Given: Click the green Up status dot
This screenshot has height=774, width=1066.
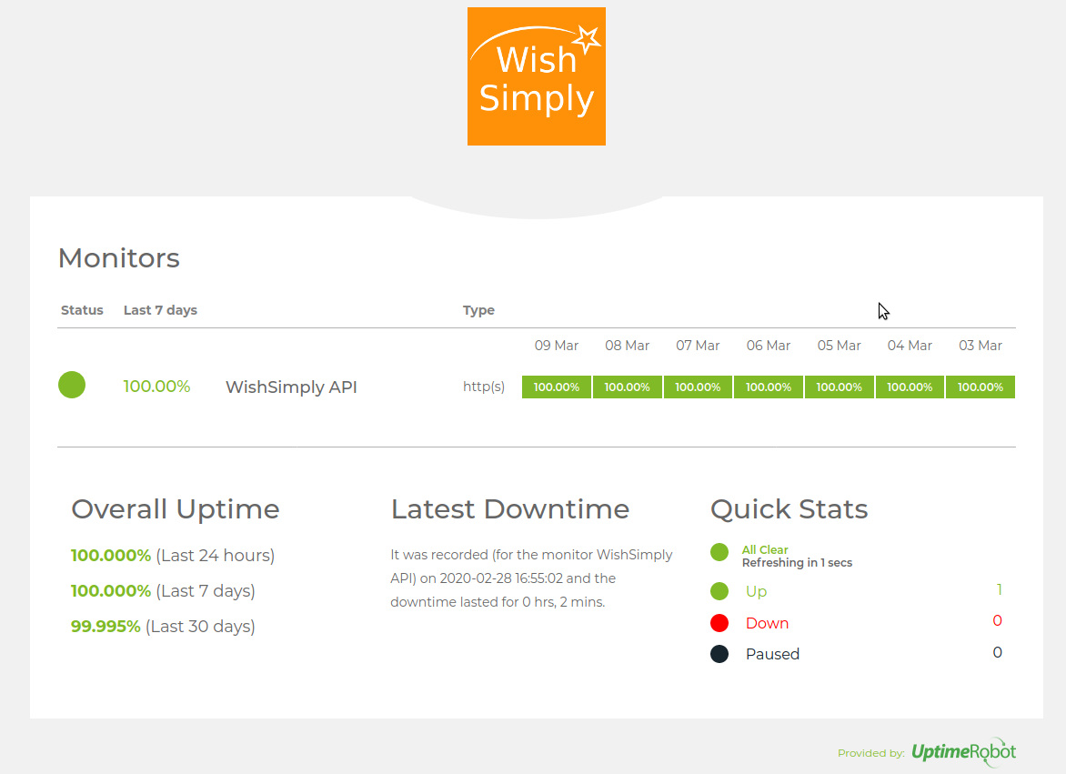Looking at the screenshot, I should (719, 591).
